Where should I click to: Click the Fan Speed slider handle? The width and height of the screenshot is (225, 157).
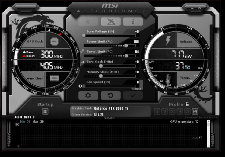pos(84,86)
